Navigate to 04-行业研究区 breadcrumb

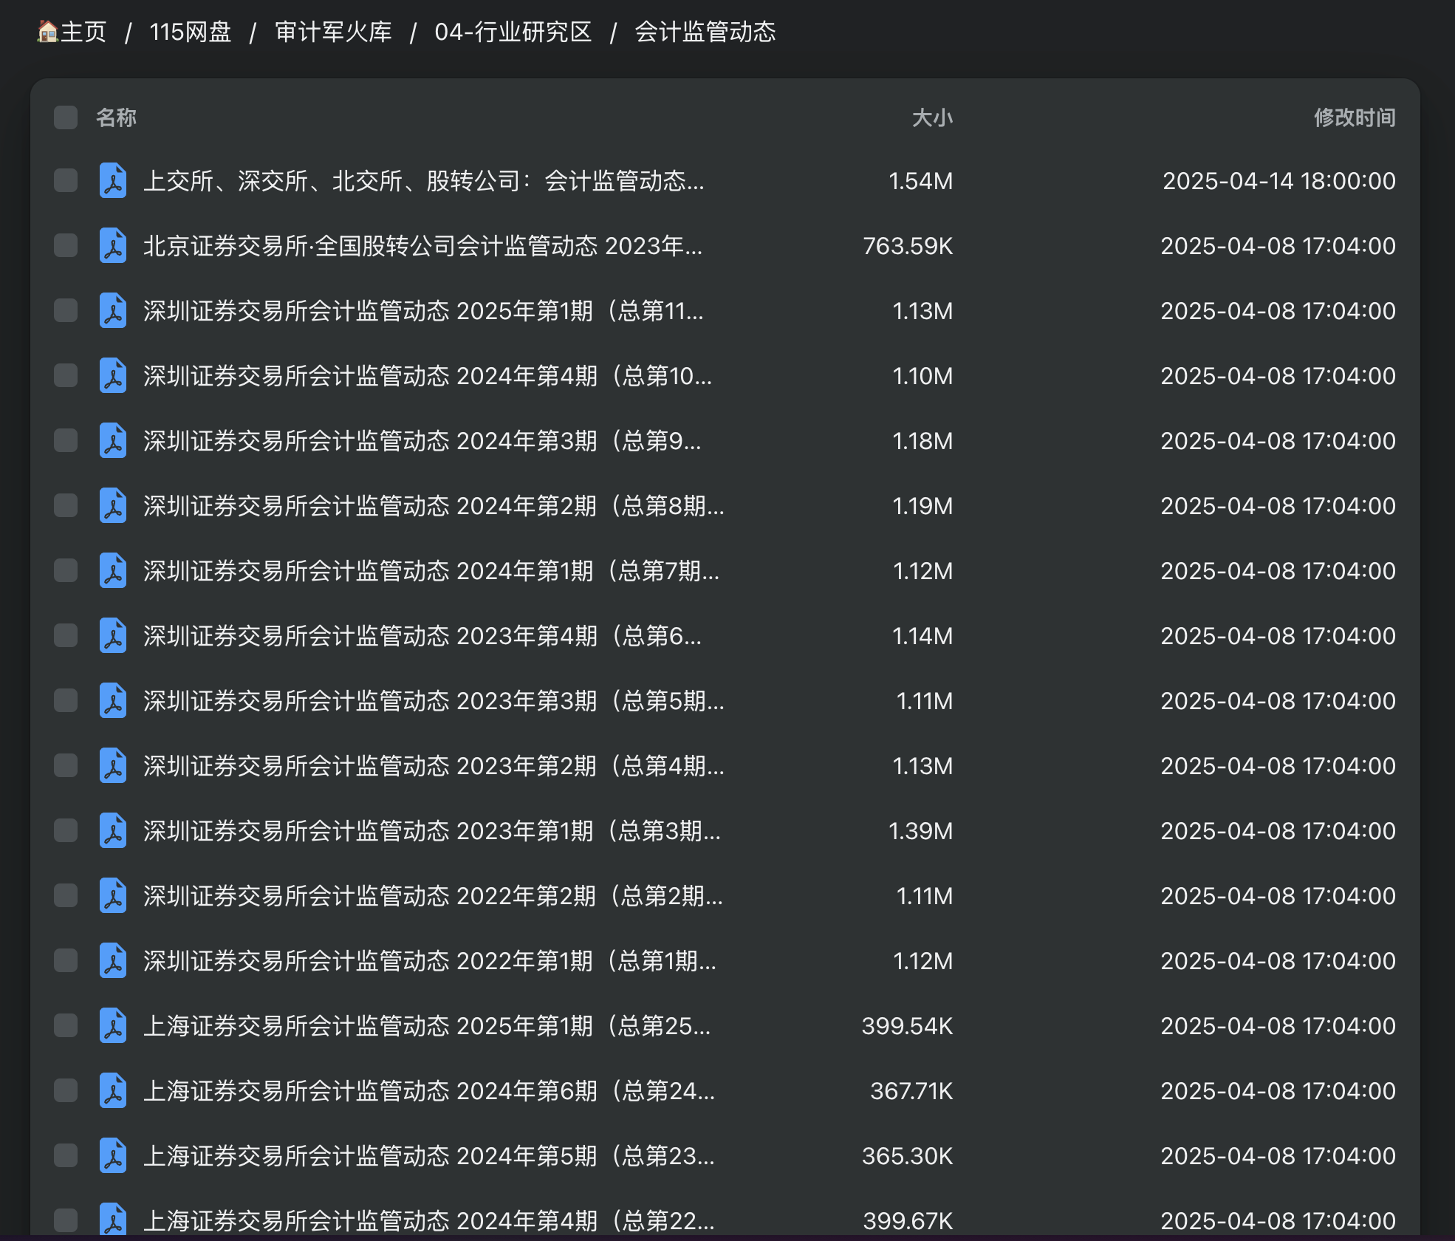(x=513, y=32)
